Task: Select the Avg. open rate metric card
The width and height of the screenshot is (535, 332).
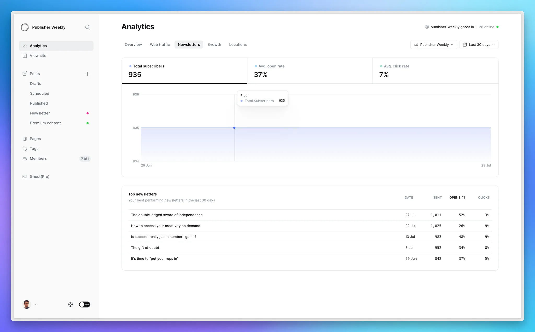Action: [x=310, y=71]
